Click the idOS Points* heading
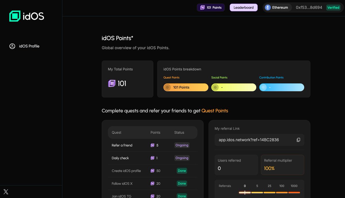This screenshot has width=345, height=198. [117, 38]
